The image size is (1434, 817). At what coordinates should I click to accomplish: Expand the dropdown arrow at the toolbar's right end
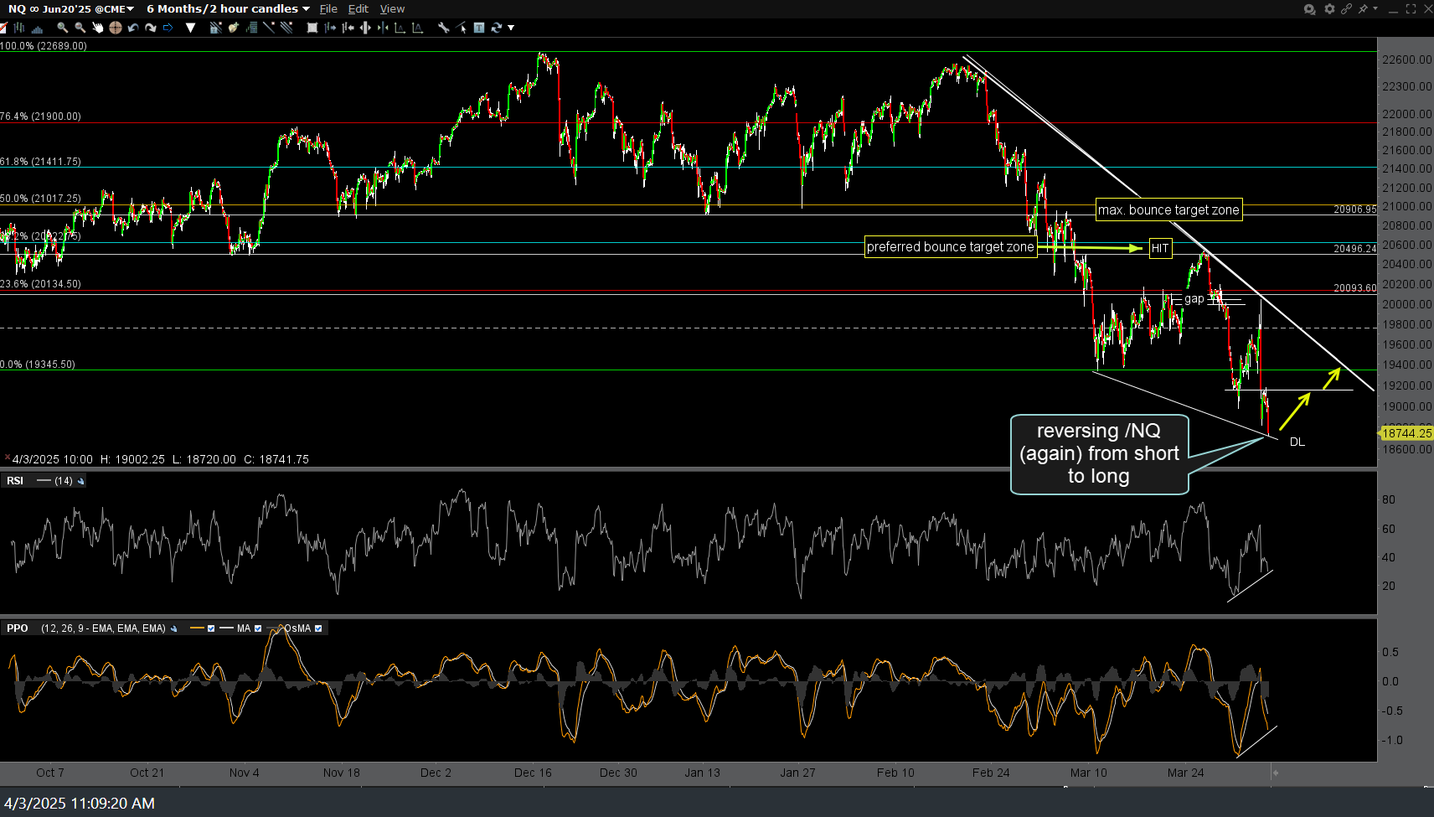pyautogui.click(x=510, y=28)
